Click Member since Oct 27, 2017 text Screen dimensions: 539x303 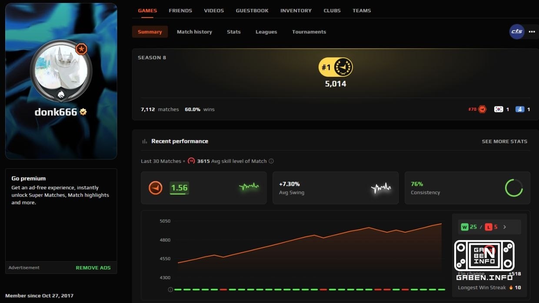point(40,296)
